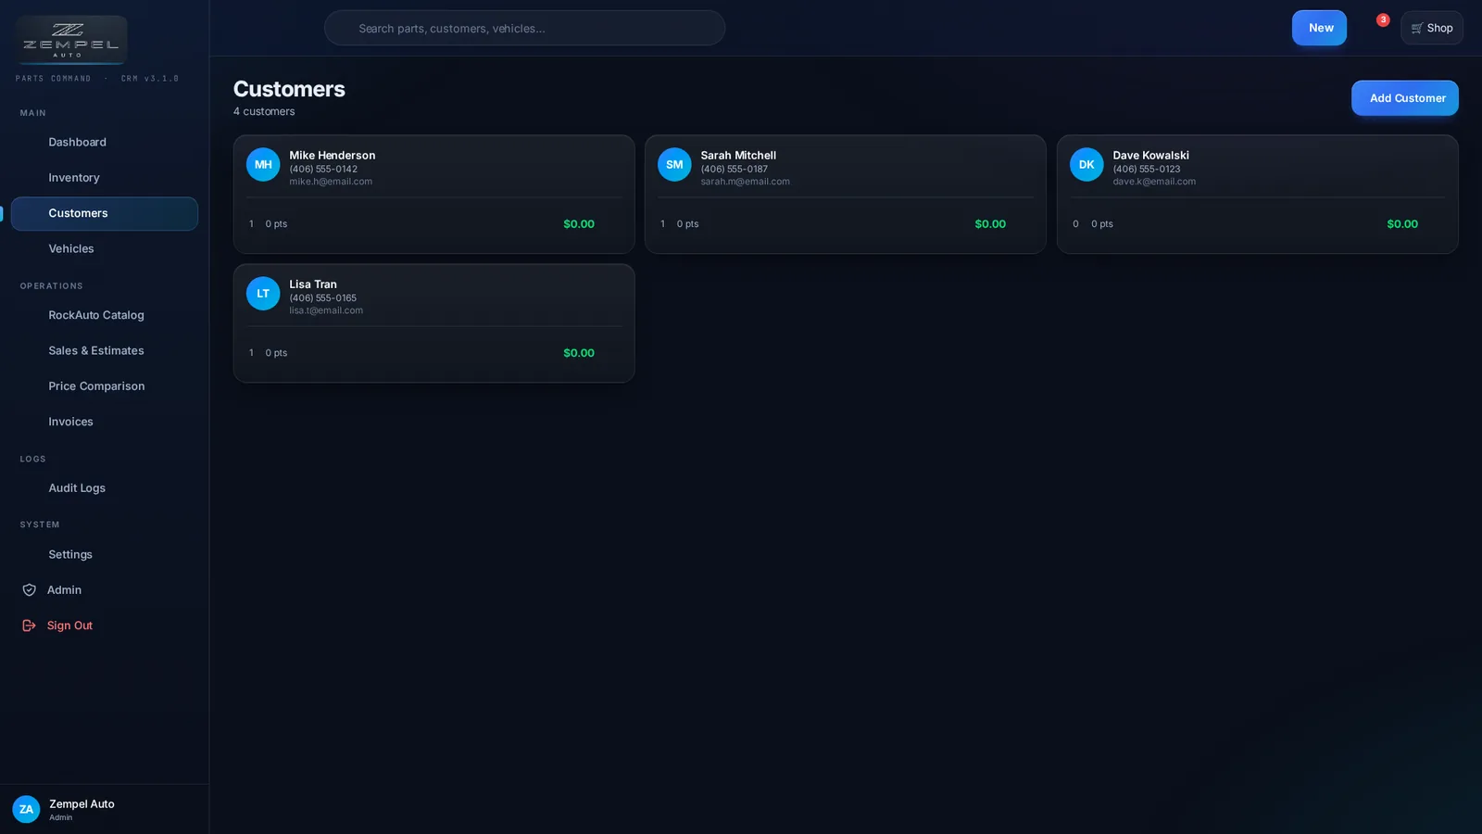Click the SM avatar on Sarah Mitchell card
Viewport: 1482px width, 834px height.
[x=674, y=165]
